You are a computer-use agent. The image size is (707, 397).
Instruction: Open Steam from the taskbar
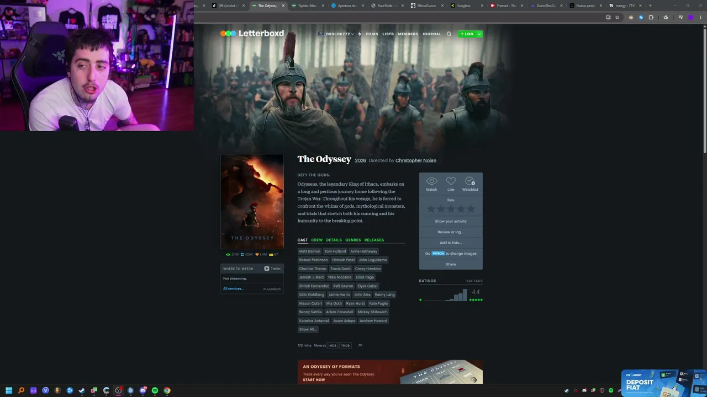(x=82, y=390)
